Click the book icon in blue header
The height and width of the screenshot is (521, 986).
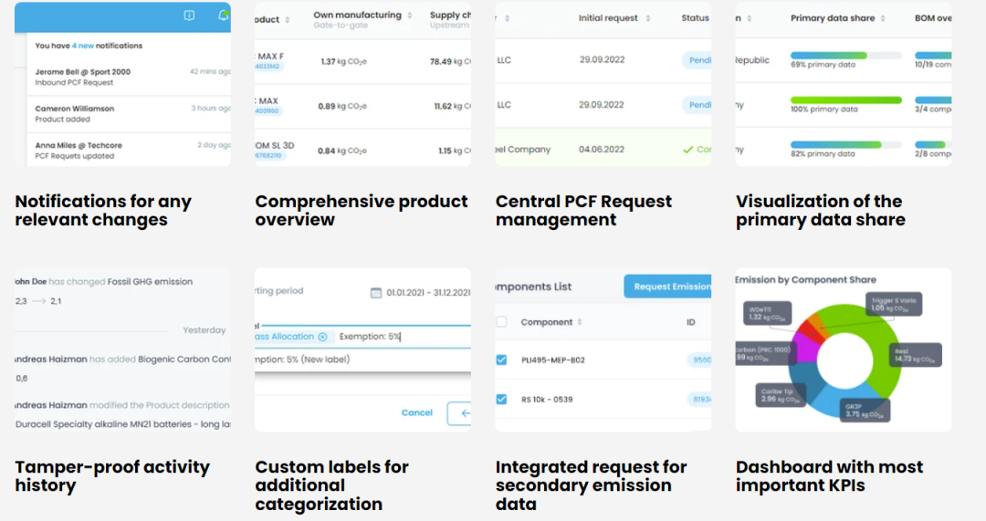(x=189, y=16)
